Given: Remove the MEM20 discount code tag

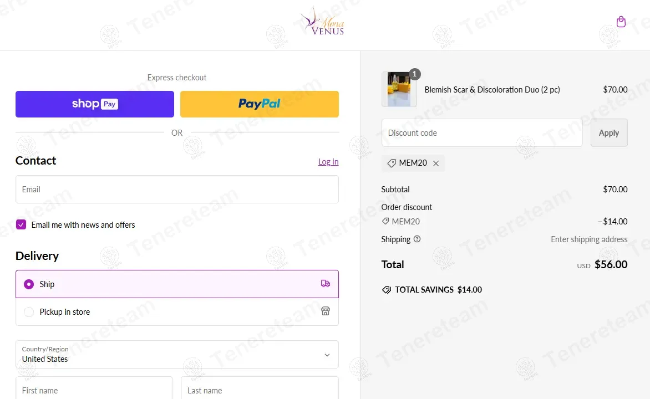Looking at the screenshot, I should tap(436, 163).
